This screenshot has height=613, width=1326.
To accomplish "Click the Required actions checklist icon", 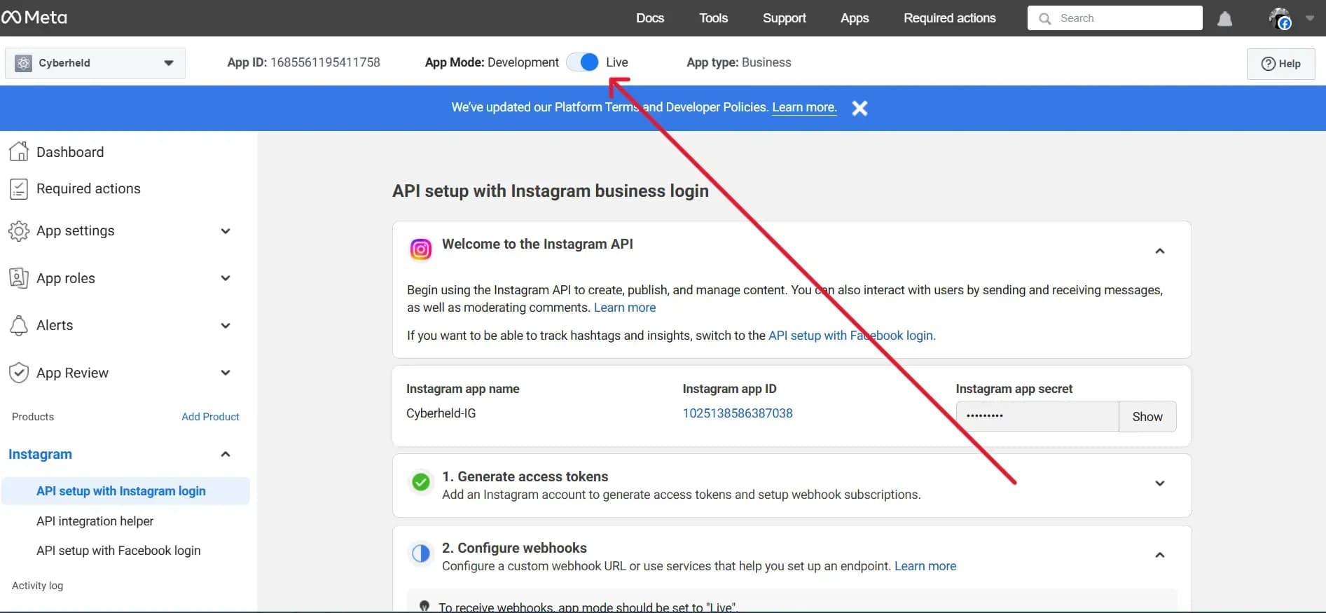I will click(x=19, y=188).
